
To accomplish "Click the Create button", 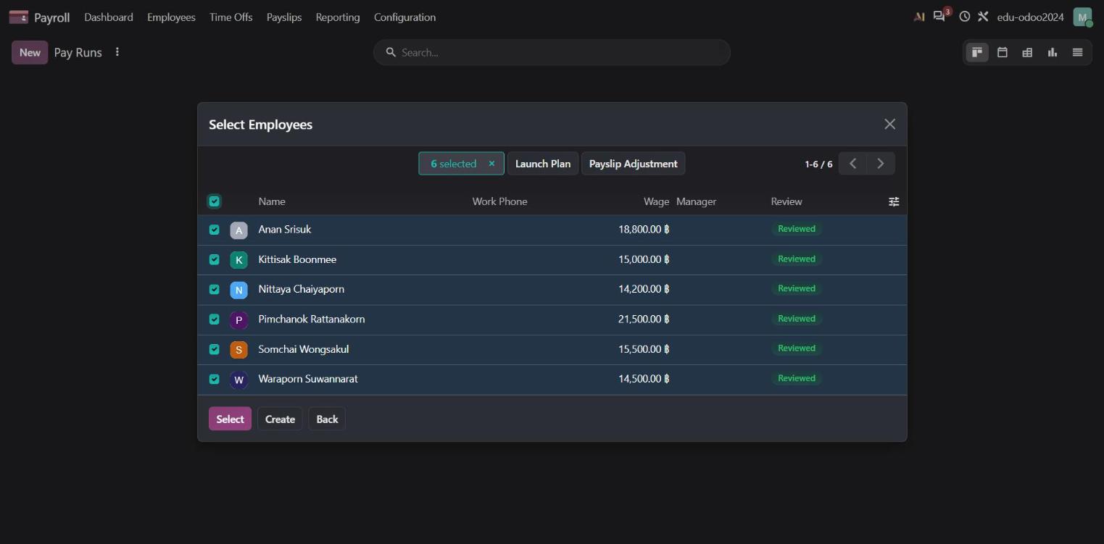I will (x=280, y=419).
